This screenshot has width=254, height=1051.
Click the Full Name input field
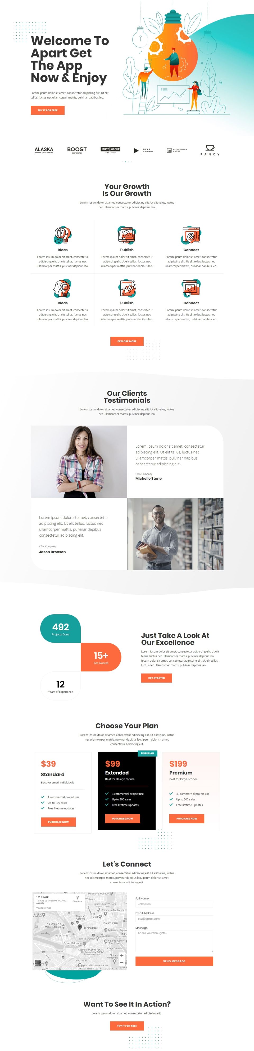174,904
